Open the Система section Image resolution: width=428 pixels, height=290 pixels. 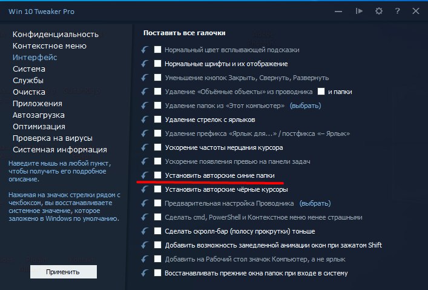(29, 69)
